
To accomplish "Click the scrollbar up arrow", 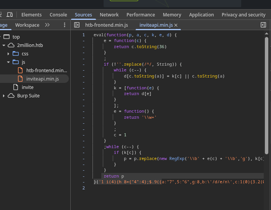I will [x=266, y=34].
